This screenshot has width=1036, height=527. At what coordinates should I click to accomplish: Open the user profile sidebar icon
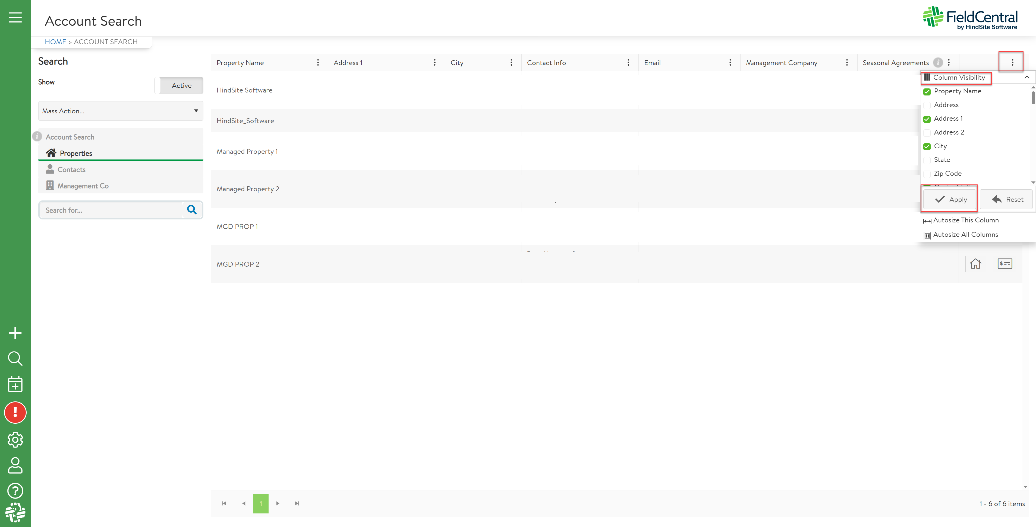[x=15, y=465]
